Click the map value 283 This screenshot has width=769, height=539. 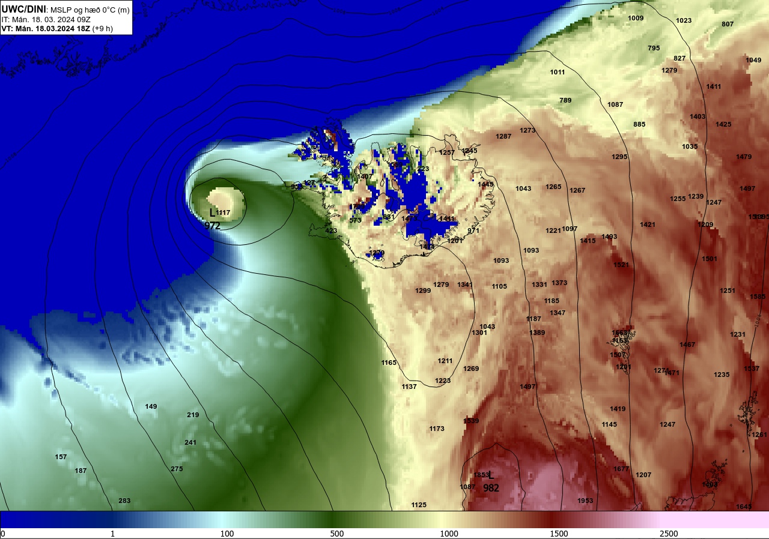click(x=124, y=501)
